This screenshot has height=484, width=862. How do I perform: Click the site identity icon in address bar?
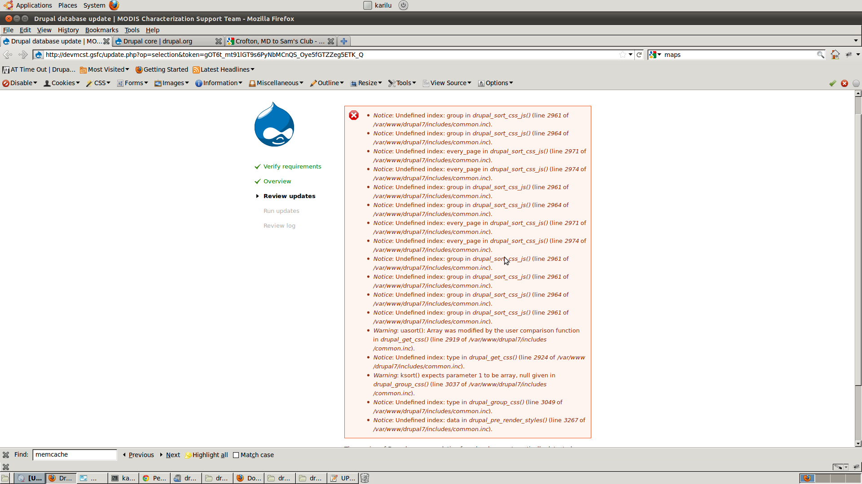point(39,55)
